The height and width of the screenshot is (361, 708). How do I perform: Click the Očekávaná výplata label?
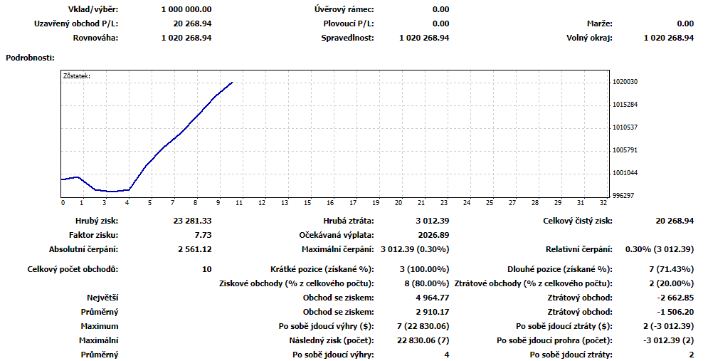337,235
